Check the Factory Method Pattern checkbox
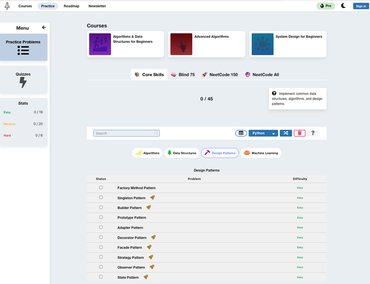This screenshot has width=370, height=284. point(101,188)
